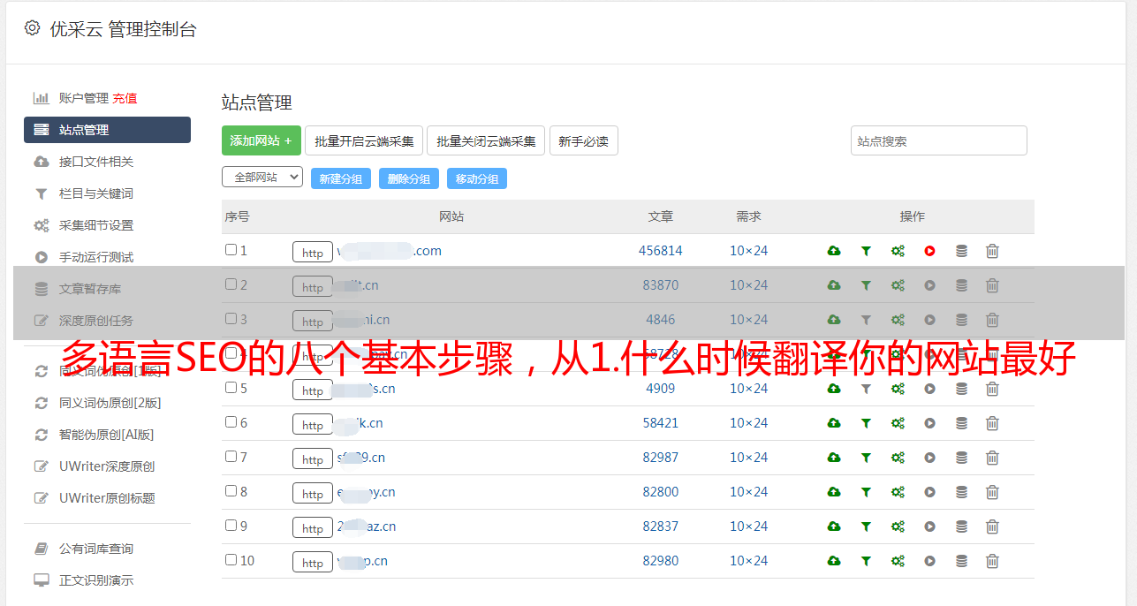Open the article count 58421 link
The image size is (1137, 606).
point(661,423)
